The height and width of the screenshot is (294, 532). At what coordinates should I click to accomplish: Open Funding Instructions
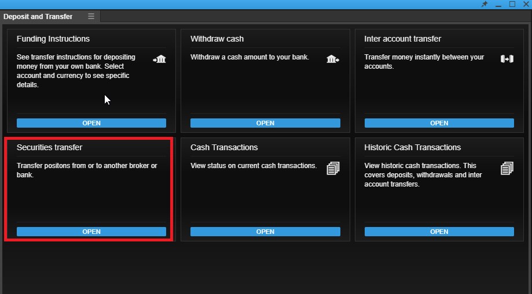(91, 123)
